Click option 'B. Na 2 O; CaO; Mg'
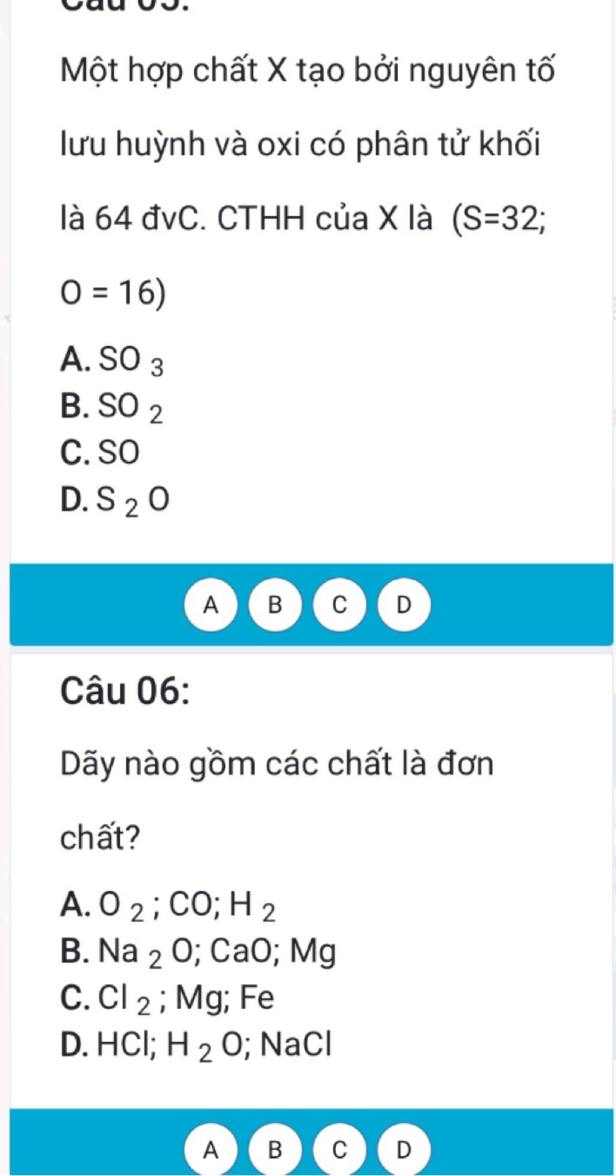Viewport: 616px width, 1176px height. (198, 951)
